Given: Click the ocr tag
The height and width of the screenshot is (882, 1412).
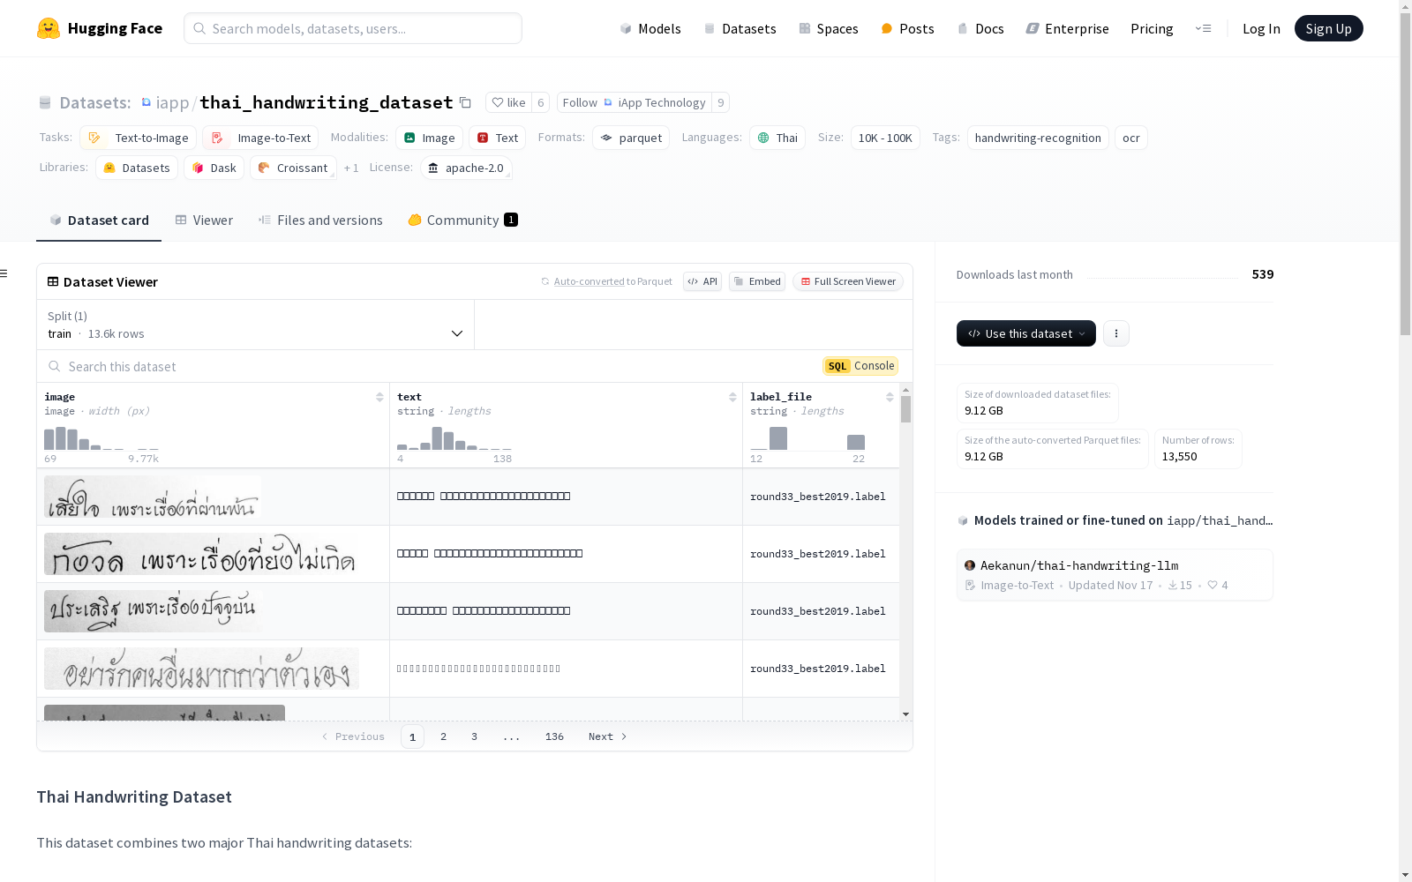Looking at the screenshot, I should (x=1131, y=138).
